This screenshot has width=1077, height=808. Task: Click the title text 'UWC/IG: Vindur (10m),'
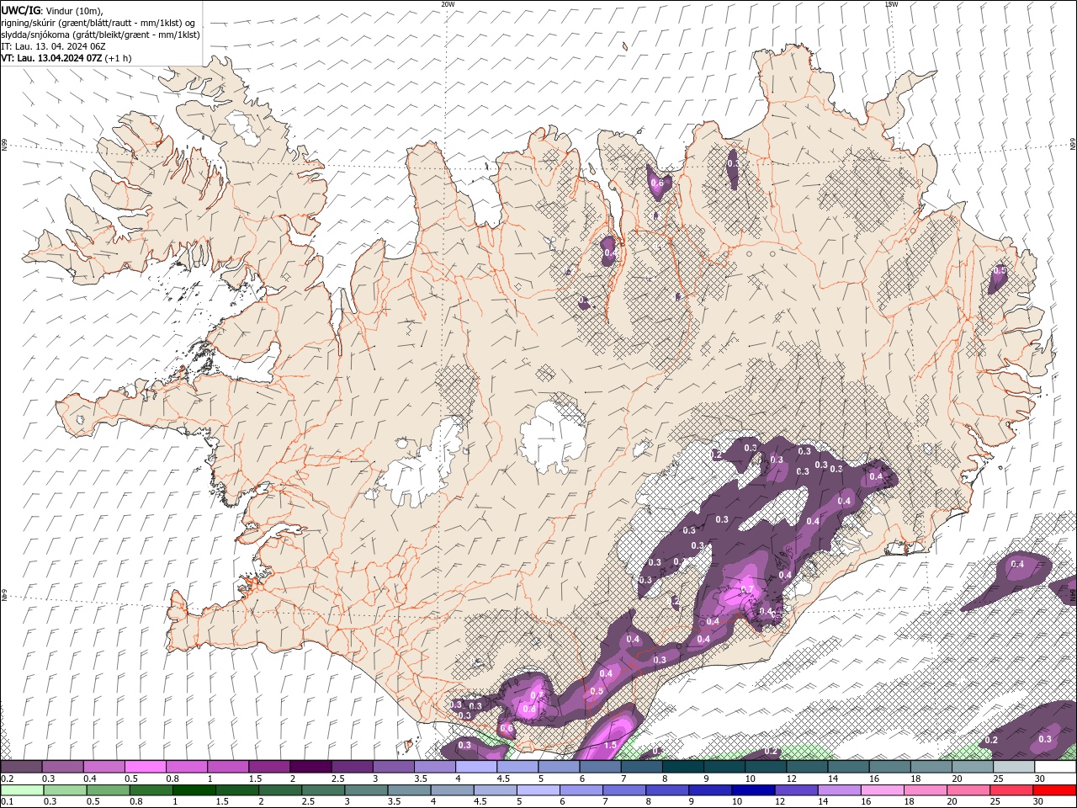tap(51, 10)
